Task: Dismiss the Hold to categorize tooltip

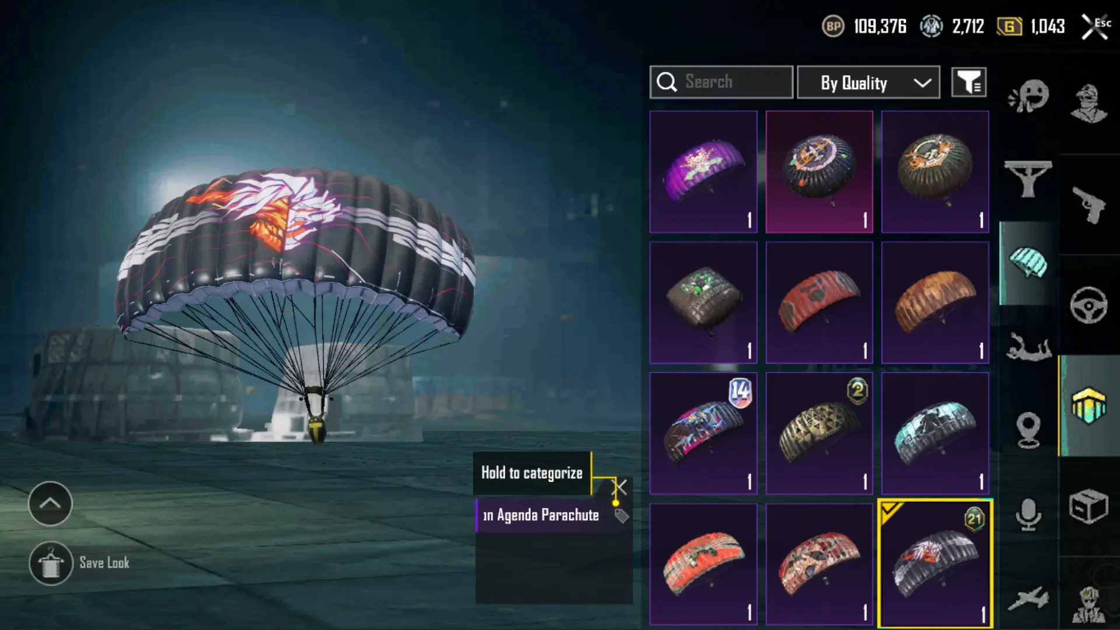Action: [x=619, y=487]
